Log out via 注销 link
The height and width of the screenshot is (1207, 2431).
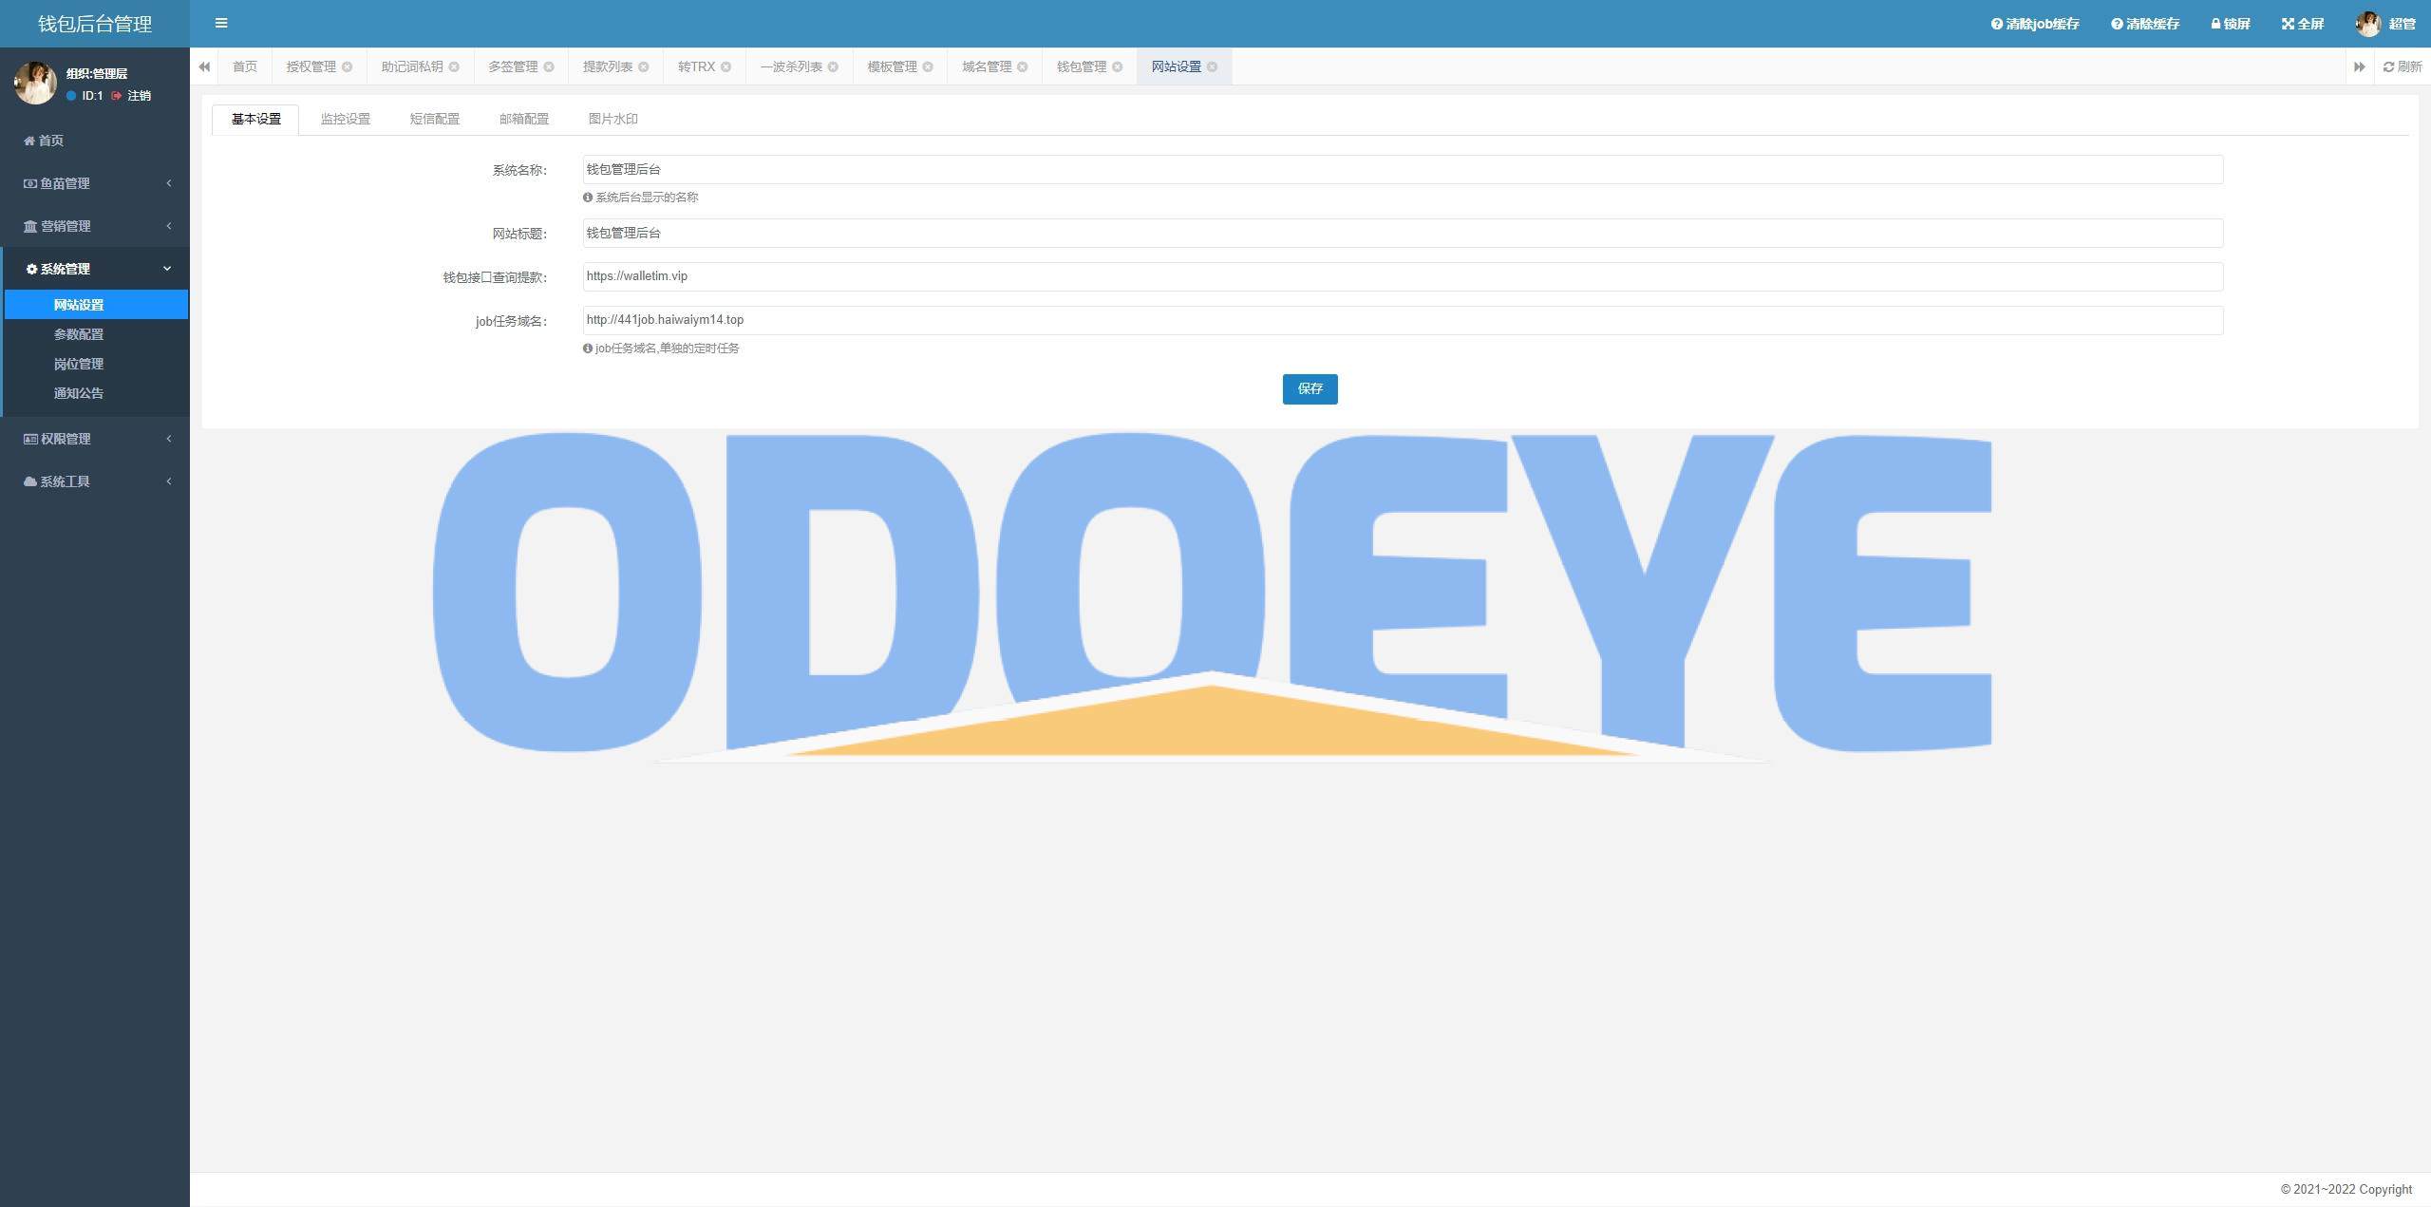tap(131, 96)
